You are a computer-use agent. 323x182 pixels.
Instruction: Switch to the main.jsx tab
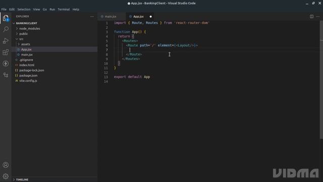111,17
